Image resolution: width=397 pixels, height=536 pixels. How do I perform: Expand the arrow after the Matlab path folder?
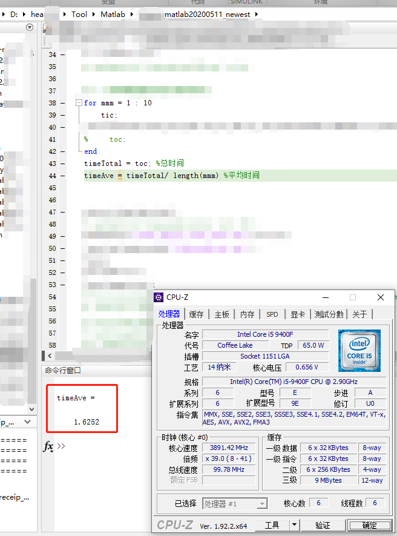(131, 15)
